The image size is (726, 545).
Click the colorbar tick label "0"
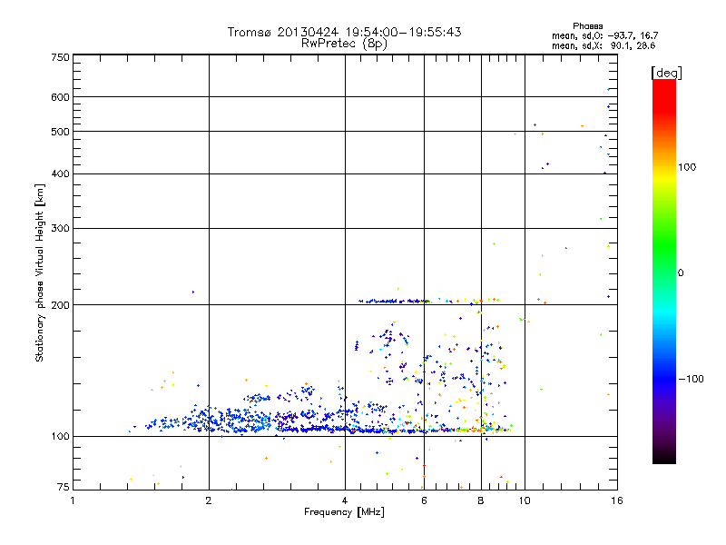tap(681, 273)
